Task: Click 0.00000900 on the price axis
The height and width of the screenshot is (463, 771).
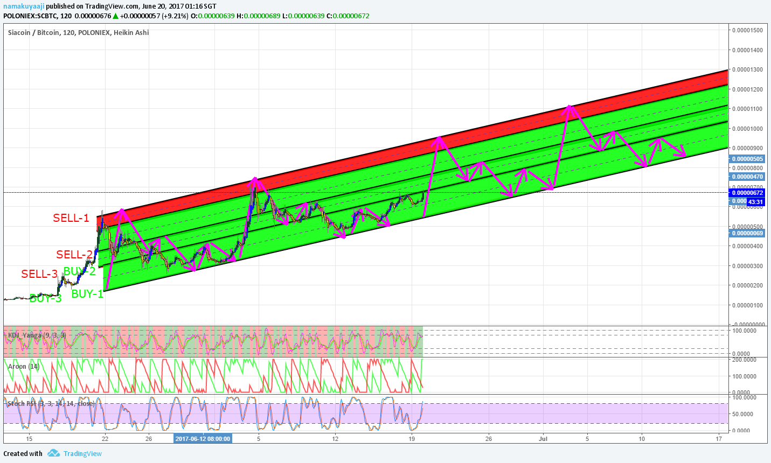Action: tap(747, 148)
